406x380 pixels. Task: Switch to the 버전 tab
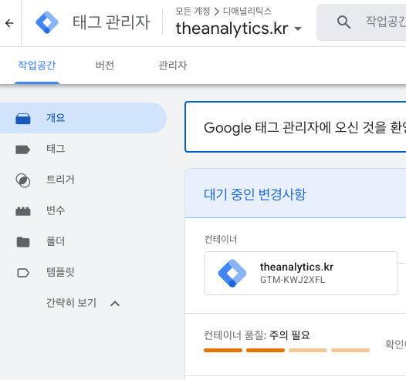105,66
